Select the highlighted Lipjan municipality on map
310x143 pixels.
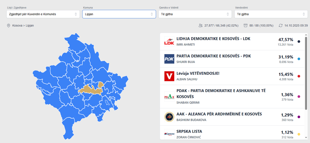point(91,89)
